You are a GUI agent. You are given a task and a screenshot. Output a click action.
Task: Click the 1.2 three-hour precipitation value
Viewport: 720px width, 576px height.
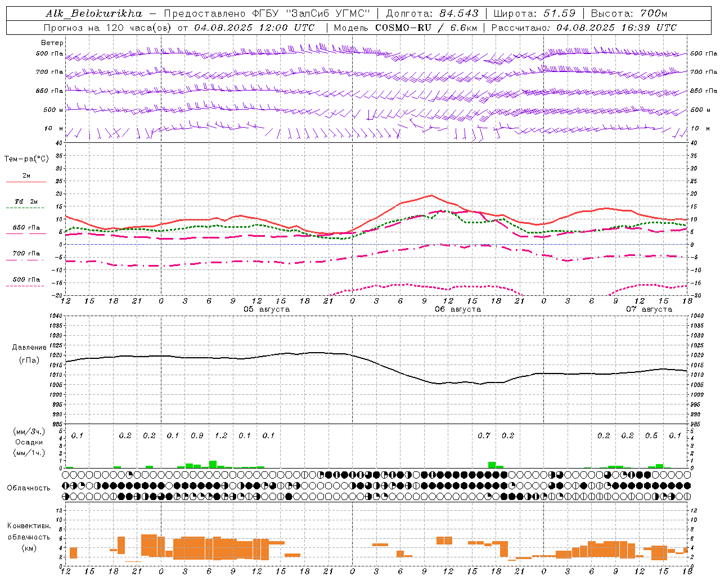coord(221,436)
